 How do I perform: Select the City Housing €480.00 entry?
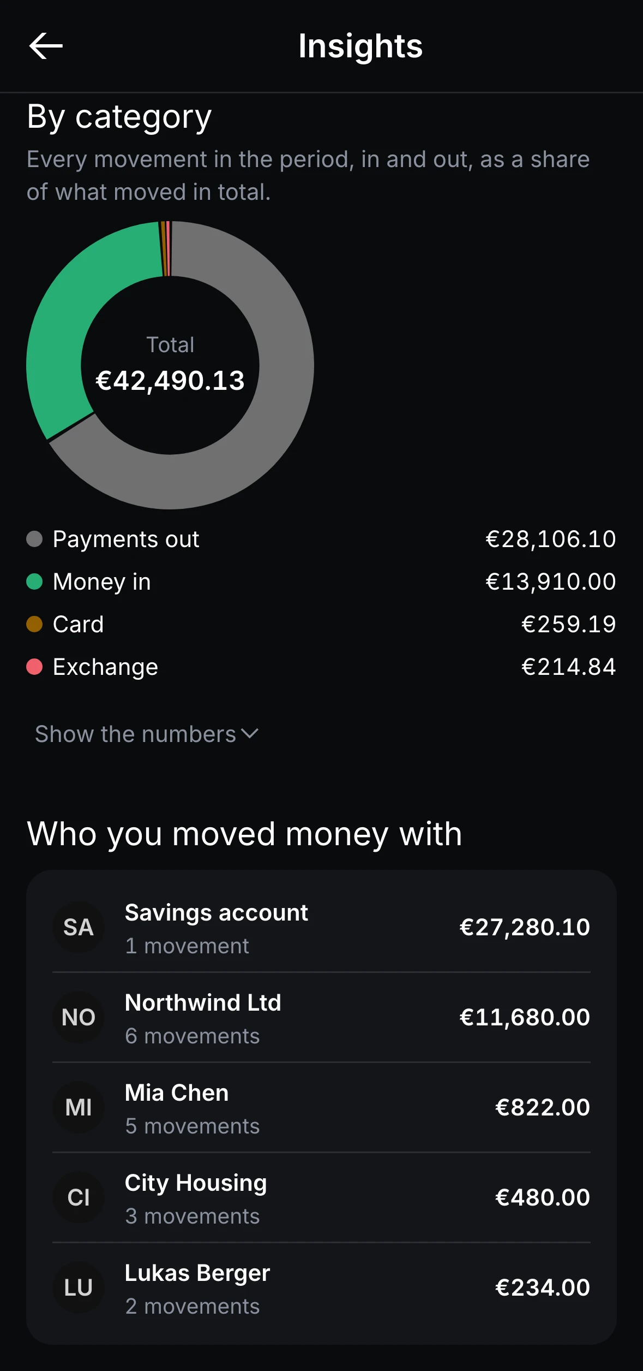tap(321, 1197)
